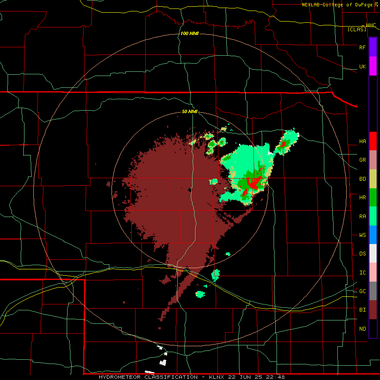This screenshot has width=380, height=380.
Task: Click the BD yellow legend swatch
Action: (x=373, y=179)
